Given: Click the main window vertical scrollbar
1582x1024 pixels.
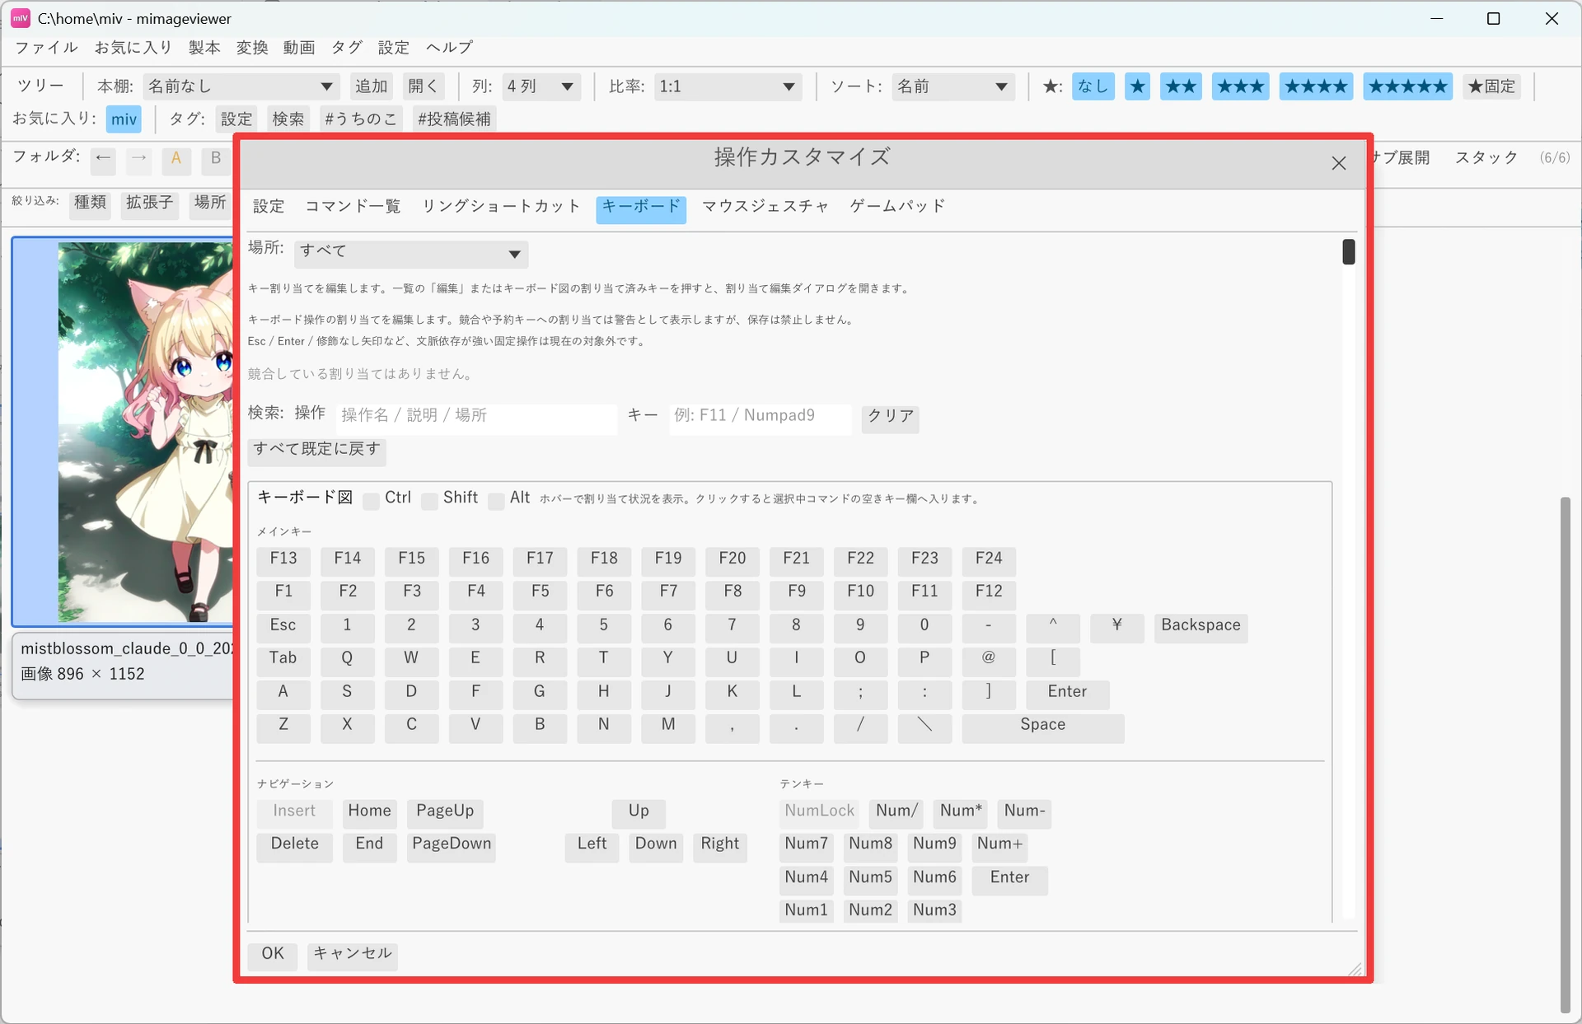Looking at the screenshot, I should coord(1565,754).
